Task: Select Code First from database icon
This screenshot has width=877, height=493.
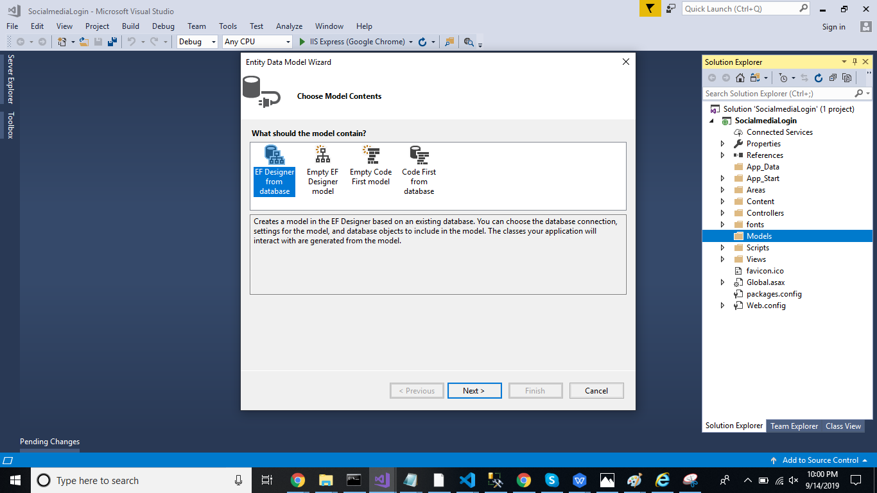Action: [x=419, y=154]
